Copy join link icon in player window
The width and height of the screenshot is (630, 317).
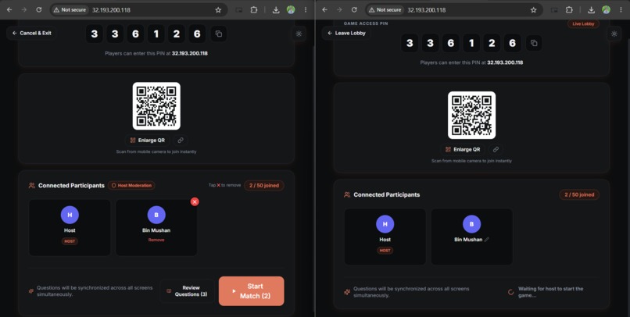496,149
